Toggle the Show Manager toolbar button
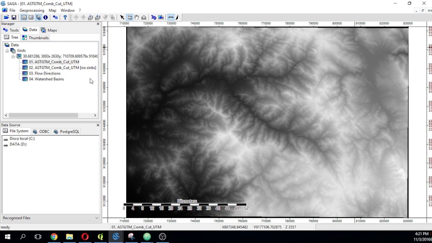 tap(24, 18)
